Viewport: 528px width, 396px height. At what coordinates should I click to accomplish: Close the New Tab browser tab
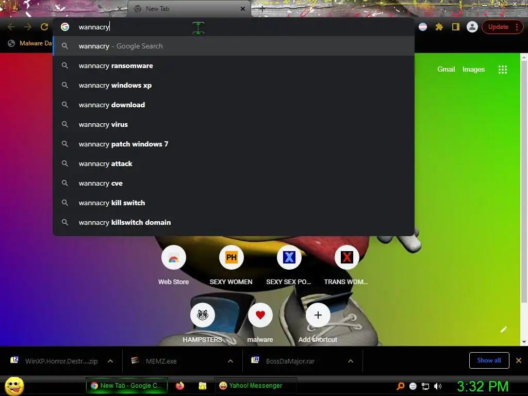coord(243,9)
